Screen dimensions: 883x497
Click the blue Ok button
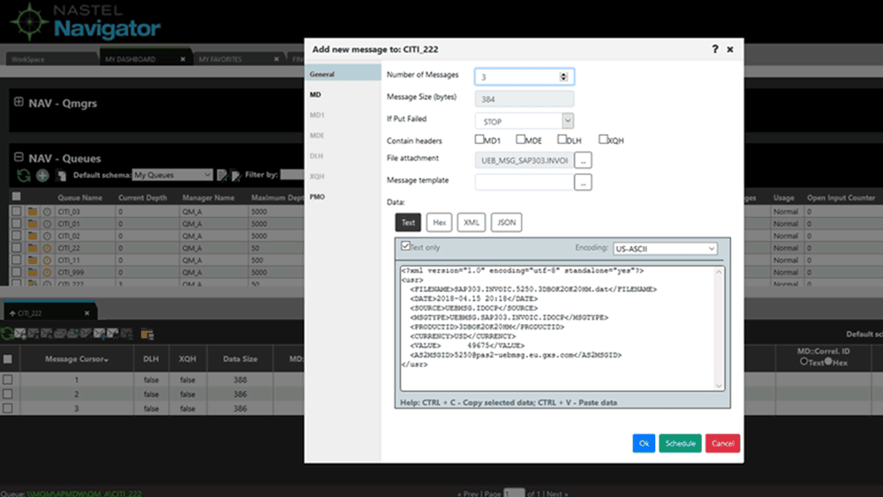644,443
